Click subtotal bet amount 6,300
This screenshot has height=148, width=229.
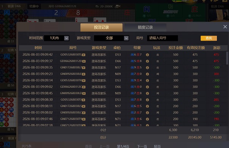pyautogui.click(x=173, y=130)
